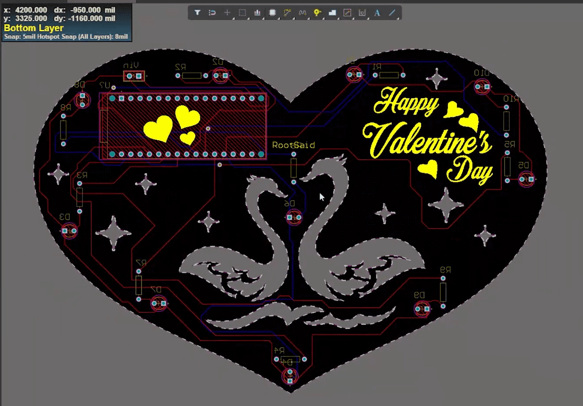Viewport: 583px width, 406px height.
Task: Toggle cursor snapping with the magnet icon
Action: (x=212, y=13)
